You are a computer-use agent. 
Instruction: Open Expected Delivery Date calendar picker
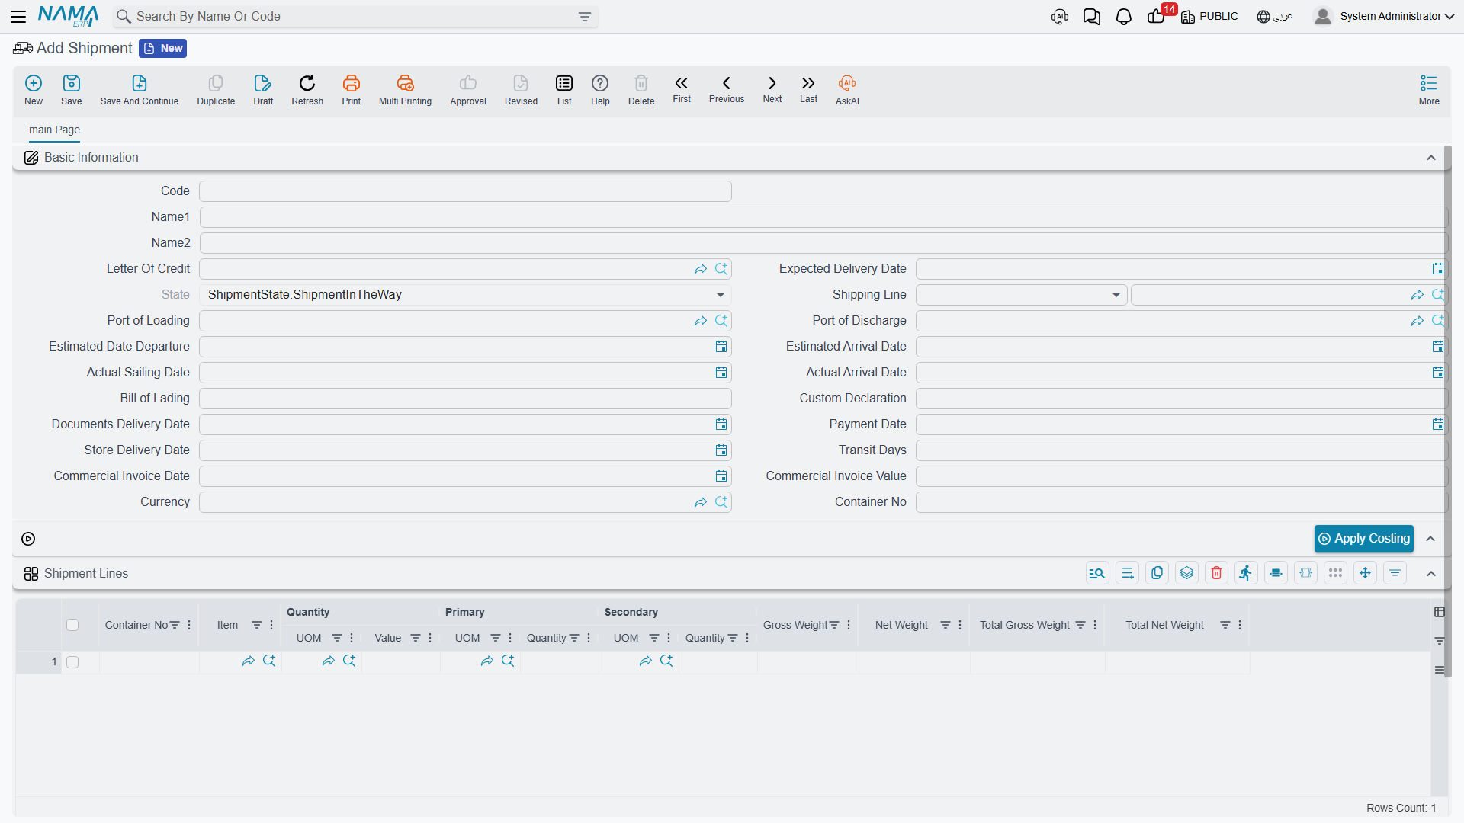[1437, 269]
